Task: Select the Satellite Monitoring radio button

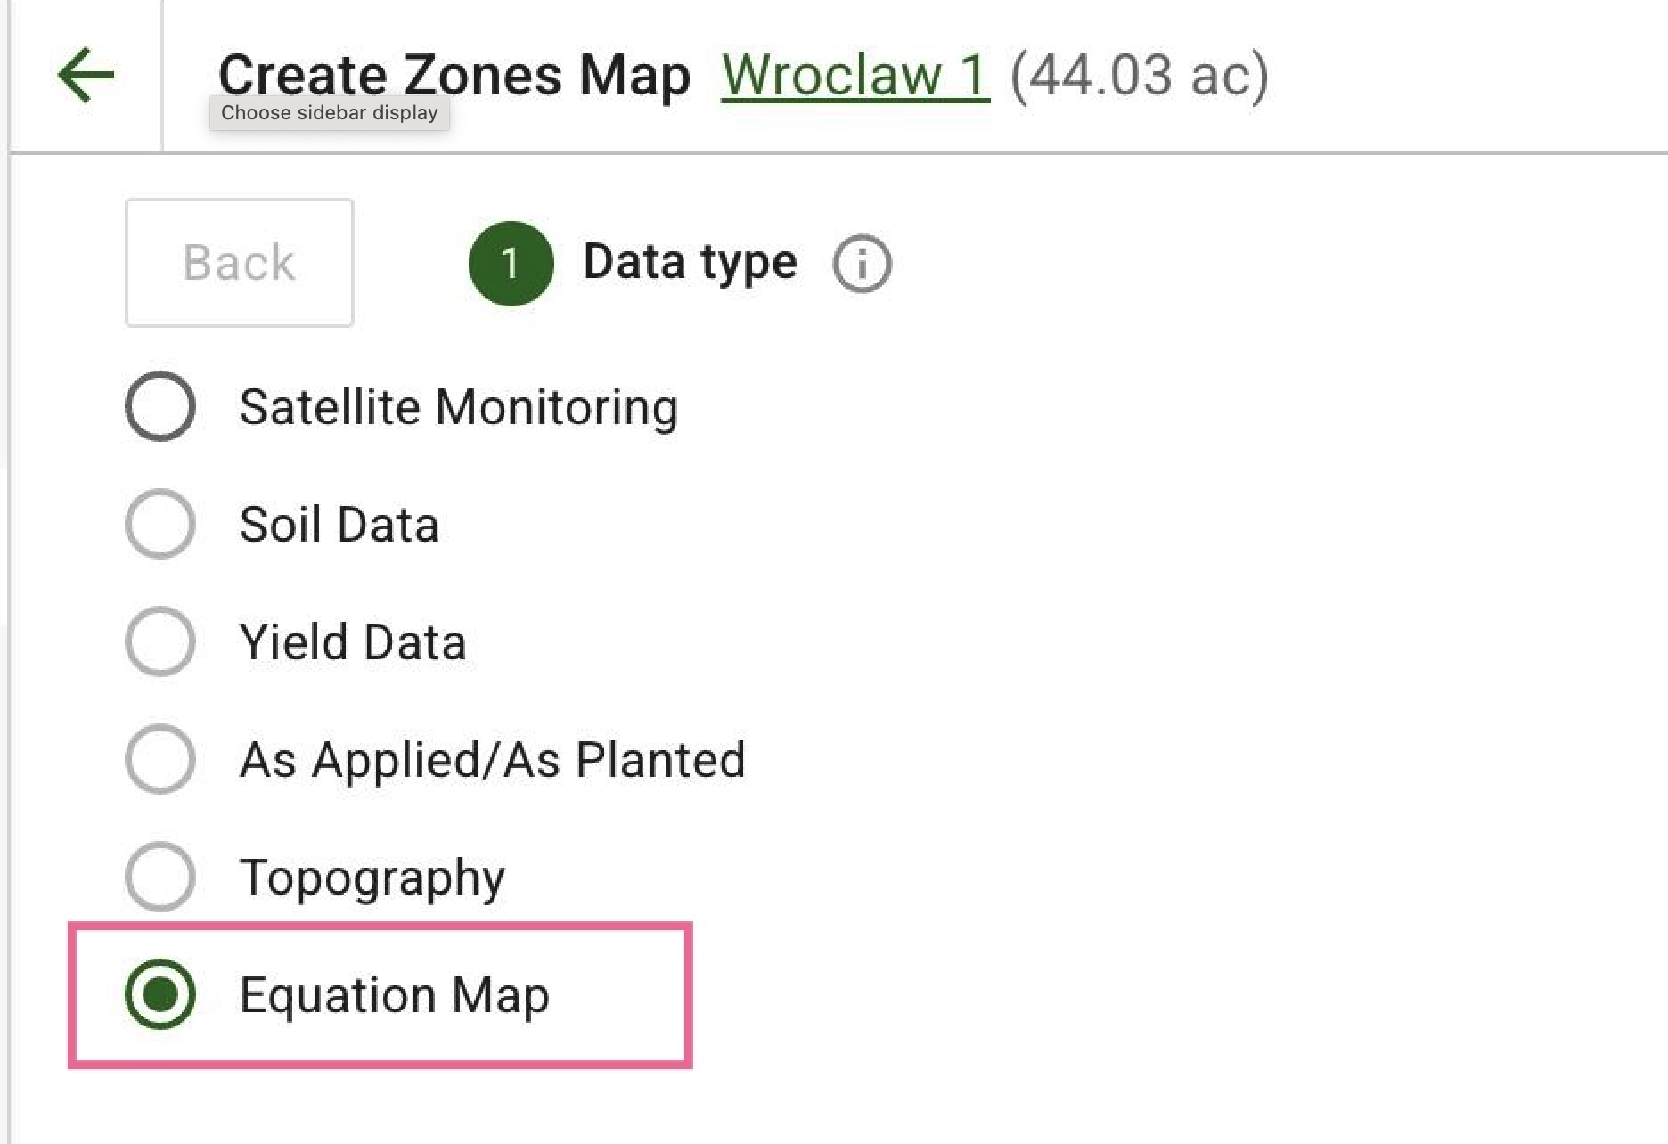Action: tap(160, 406)
